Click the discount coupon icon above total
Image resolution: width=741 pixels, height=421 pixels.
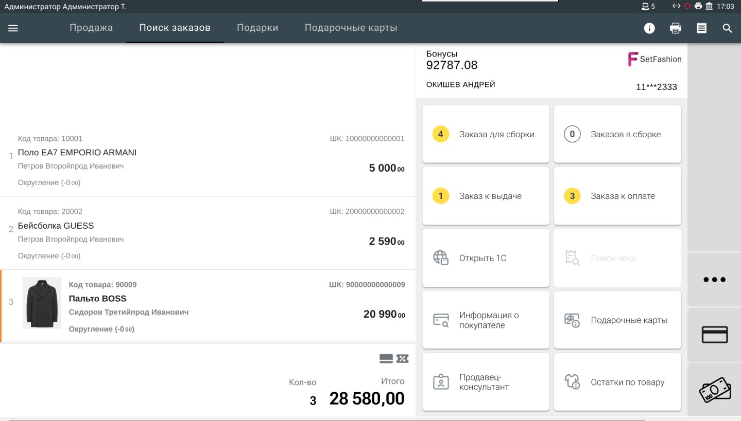pos(403,359)
